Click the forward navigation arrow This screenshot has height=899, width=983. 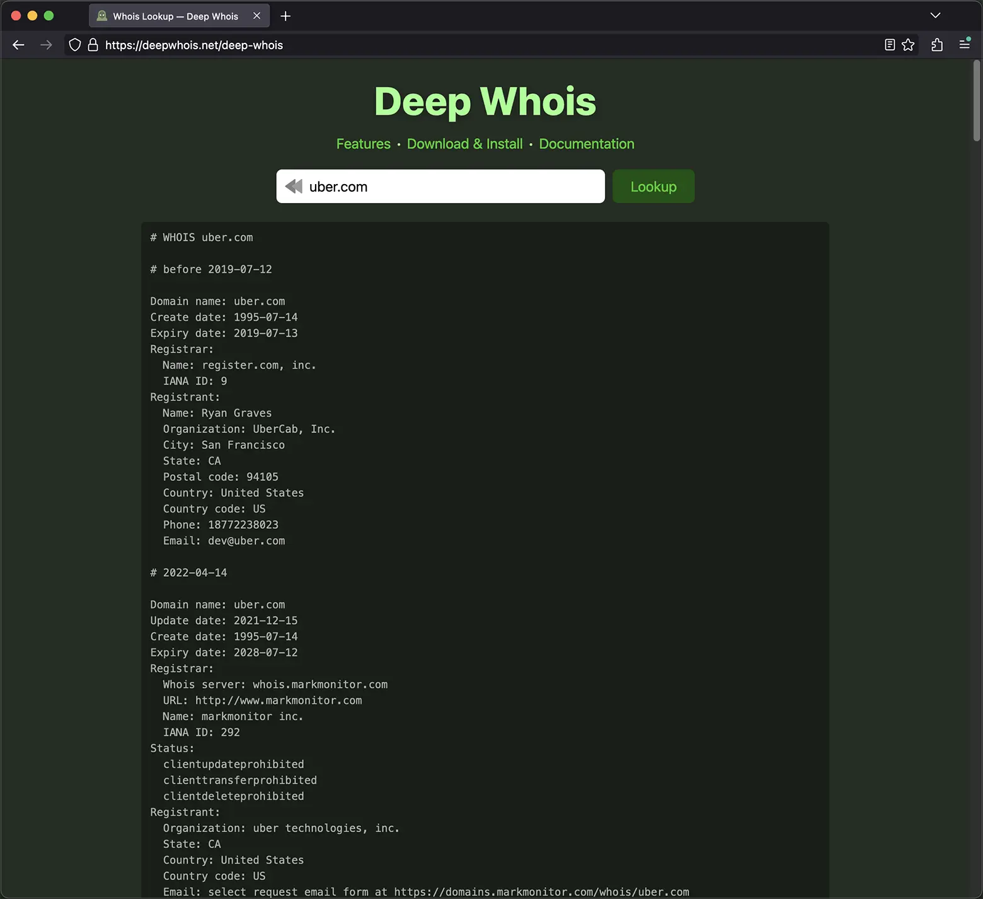(x=45, y=45)
